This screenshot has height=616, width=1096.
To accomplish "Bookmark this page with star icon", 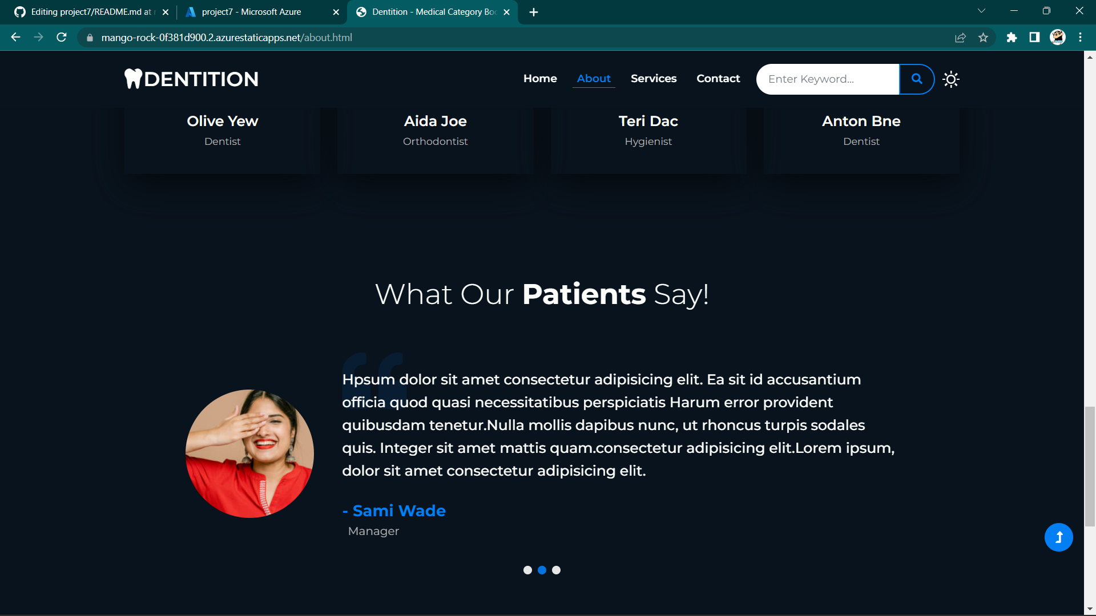I will [983, 38].
